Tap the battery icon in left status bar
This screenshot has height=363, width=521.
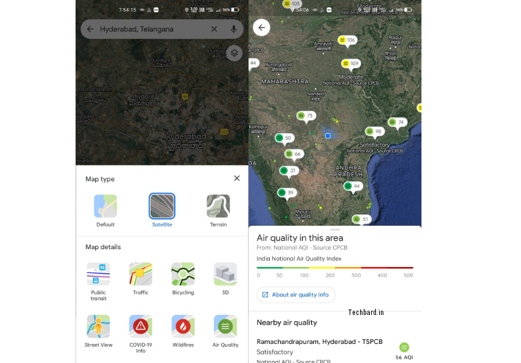235,10
